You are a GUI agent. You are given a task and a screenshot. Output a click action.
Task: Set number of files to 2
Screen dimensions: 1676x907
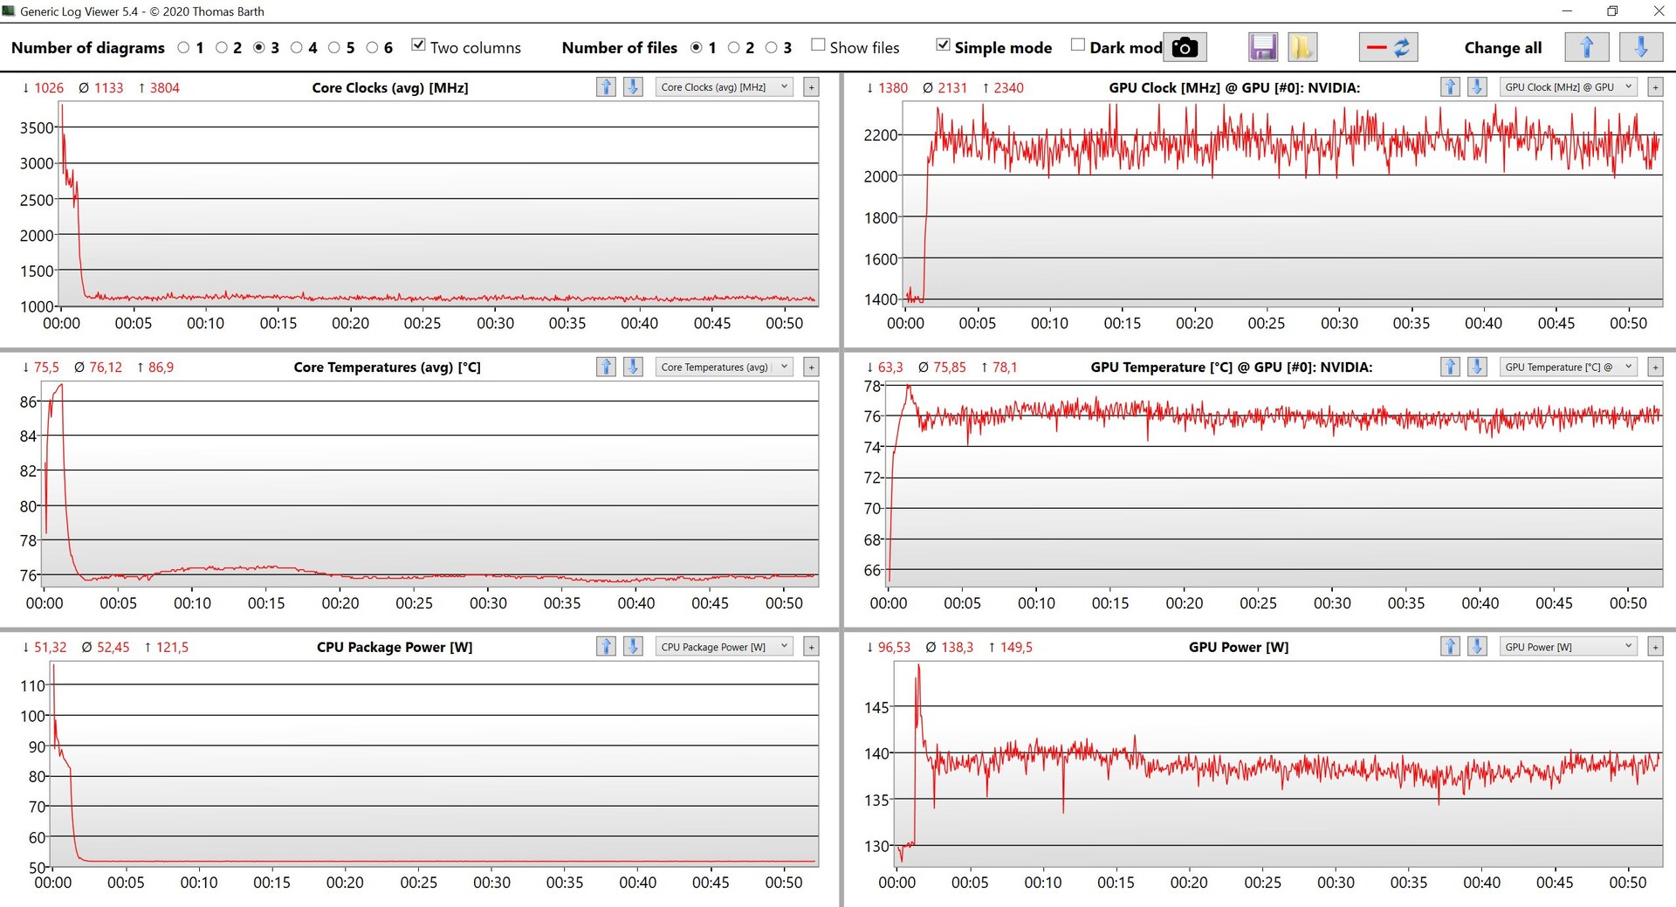[x=733, y=47]
